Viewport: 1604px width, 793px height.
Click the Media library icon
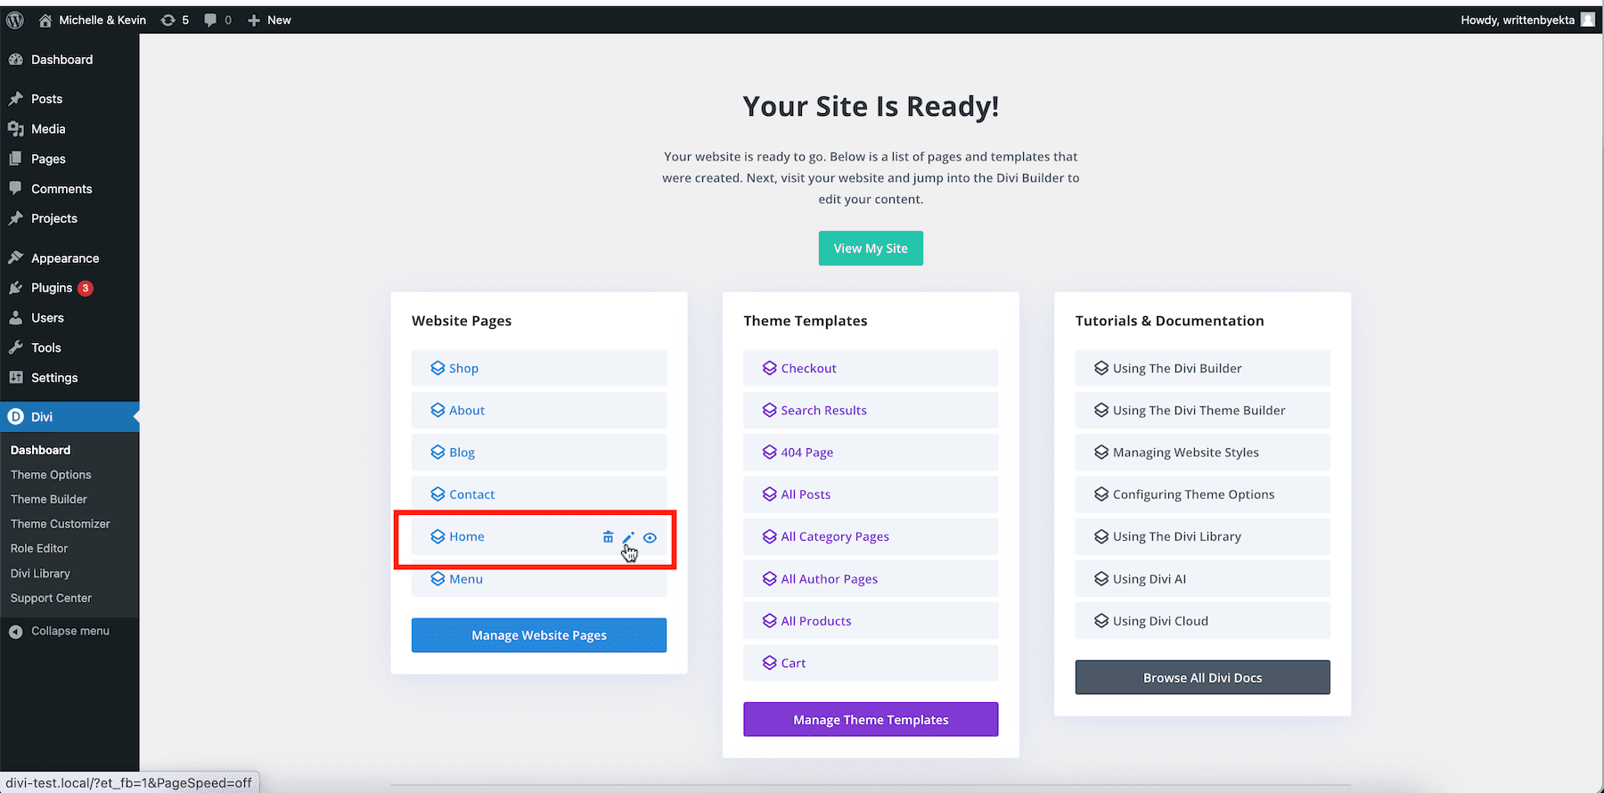coord(16,129)
